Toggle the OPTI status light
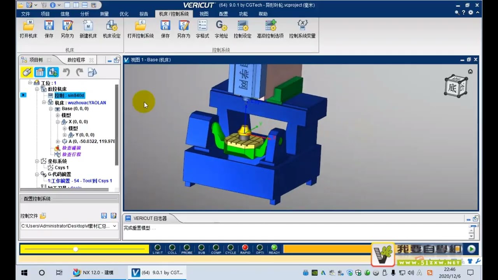The image size is (498, 280). [260, 247]
